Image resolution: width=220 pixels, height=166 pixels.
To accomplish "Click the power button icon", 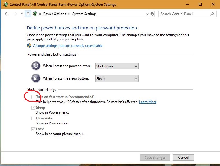I will coord(36,66).
